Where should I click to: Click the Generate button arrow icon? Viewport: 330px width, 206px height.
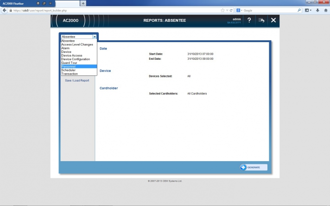tap(243, 167)
